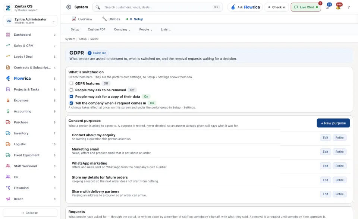The height and width of the screenshot is (219, 358).
Task: Click the Check in button
Action: point(277,7)
